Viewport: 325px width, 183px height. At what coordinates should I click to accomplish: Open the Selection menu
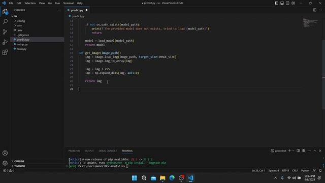tap(30, 3)
